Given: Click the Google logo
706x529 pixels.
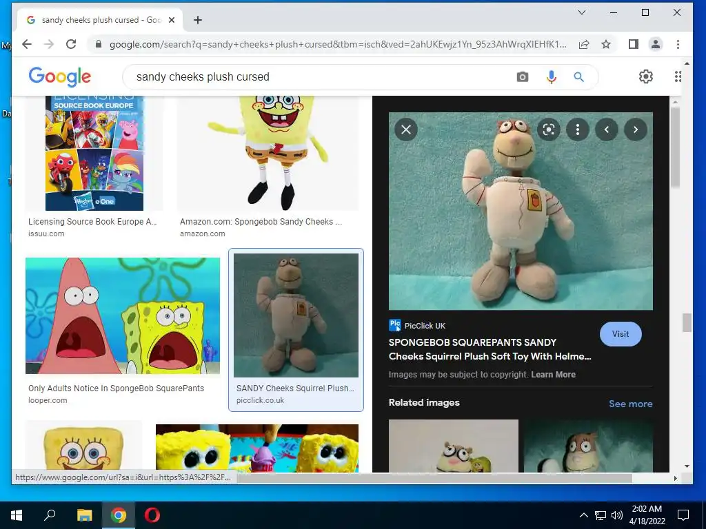Looking at the screenshot, I should tap(60, 77).
